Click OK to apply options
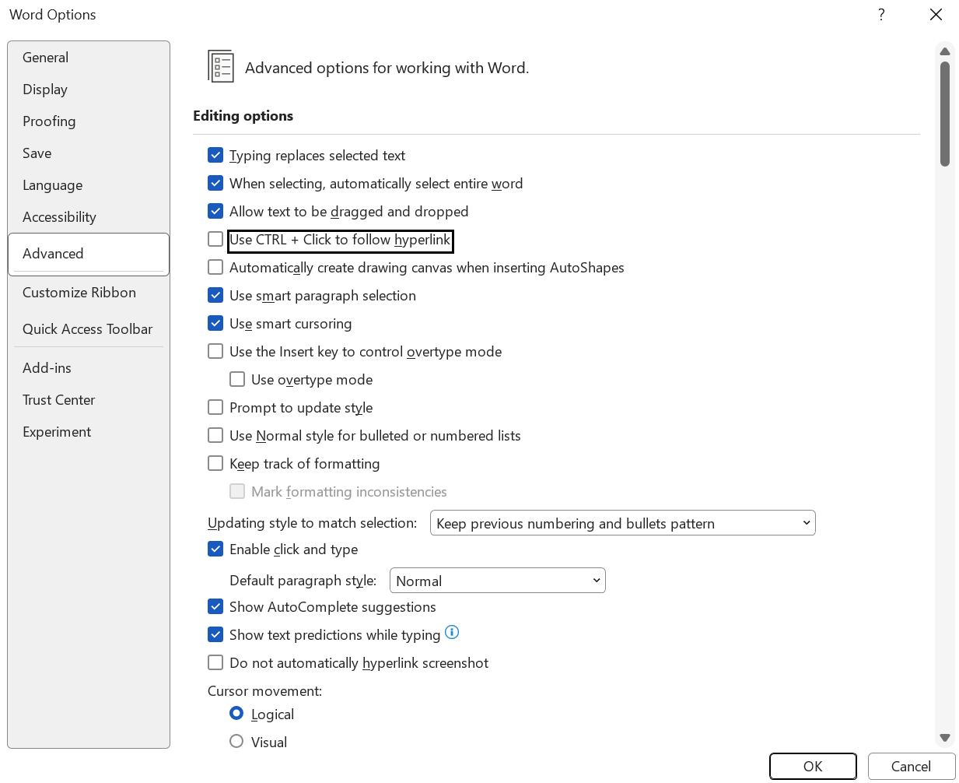This screenshot has height=783, width=959. (813, 767)
